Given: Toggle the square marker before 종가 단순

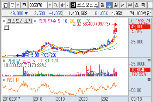Looking at the screenshot, I should pyautogui.click(x=35, y=21).
